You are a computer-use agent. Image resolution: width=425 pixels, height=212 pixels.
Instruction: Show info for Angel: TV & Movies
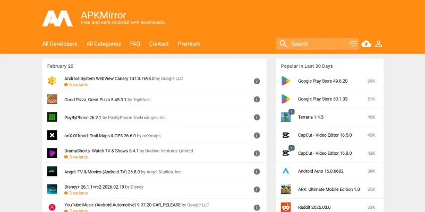tap(257, 171)
